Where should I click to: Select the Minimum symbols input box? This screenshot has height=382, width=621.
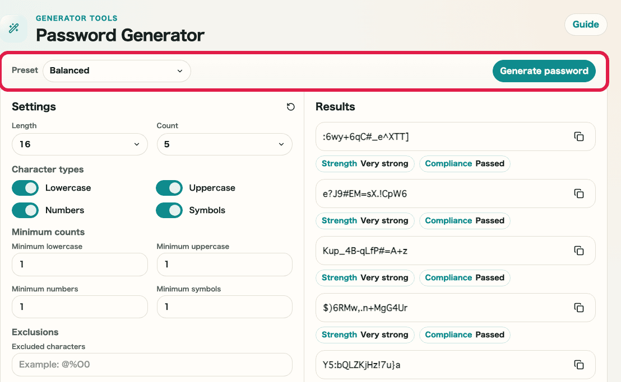[x=224, y=307]
